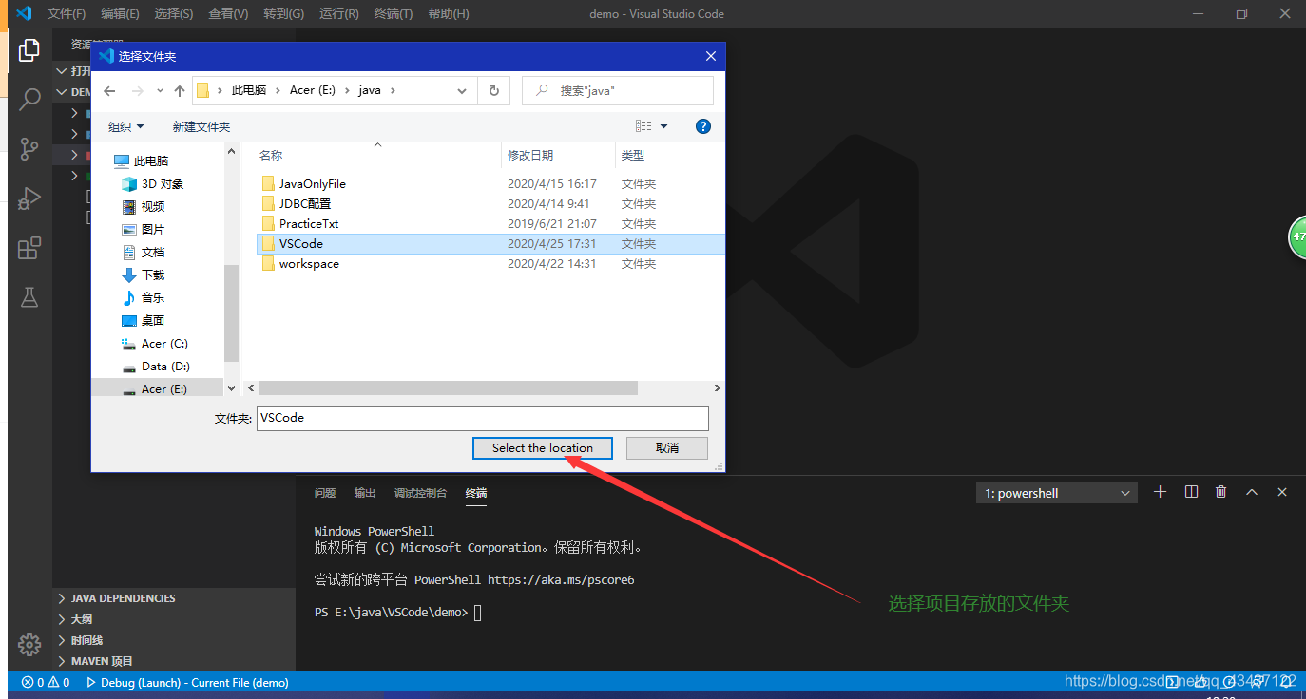This screenshot has width=1306, height=699.
Task: Cancel the folder dialog with 取消
Action: point(667,448)
